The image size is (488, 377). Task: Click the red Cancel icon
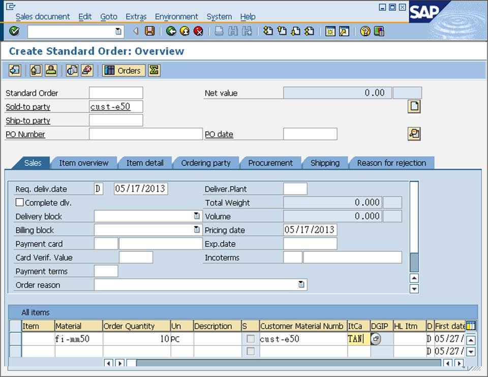198,31
